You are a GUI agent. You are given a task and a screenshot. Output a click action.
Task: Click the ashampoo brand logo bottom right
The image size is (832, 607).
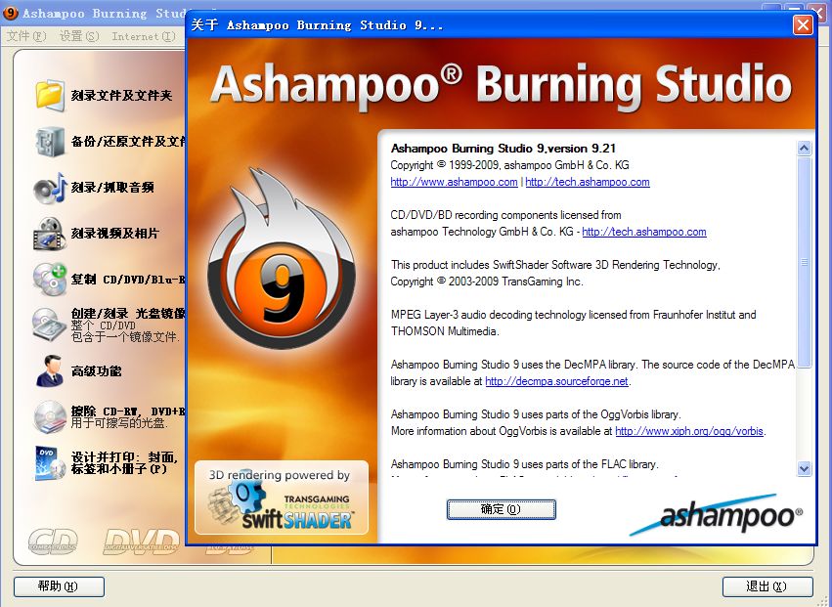coord(717,513)
